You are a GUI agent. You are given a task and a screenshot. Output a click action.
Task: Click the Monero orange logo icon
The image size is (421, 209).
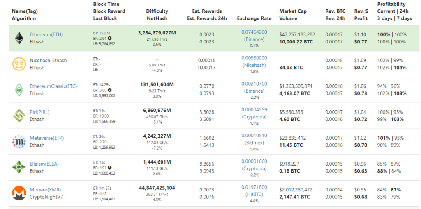19,193
